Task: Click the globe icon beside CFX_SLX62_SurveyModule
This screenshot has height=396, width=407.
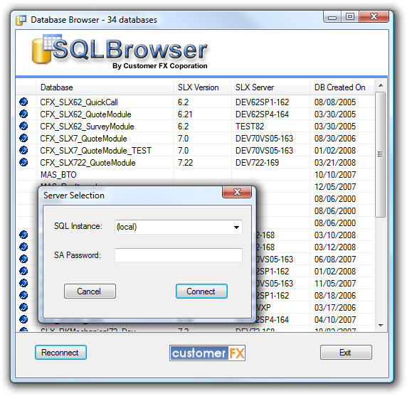Action: (x=23, y=126)
